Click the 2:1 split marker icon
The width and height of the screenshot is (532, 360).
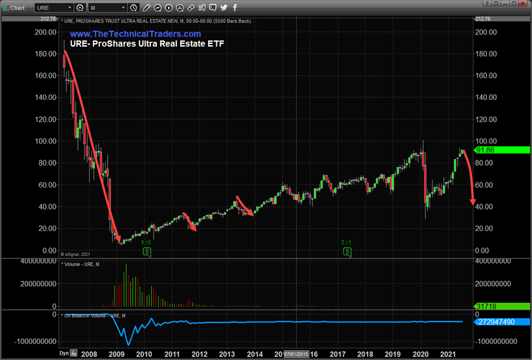click(x=346, y=252)
